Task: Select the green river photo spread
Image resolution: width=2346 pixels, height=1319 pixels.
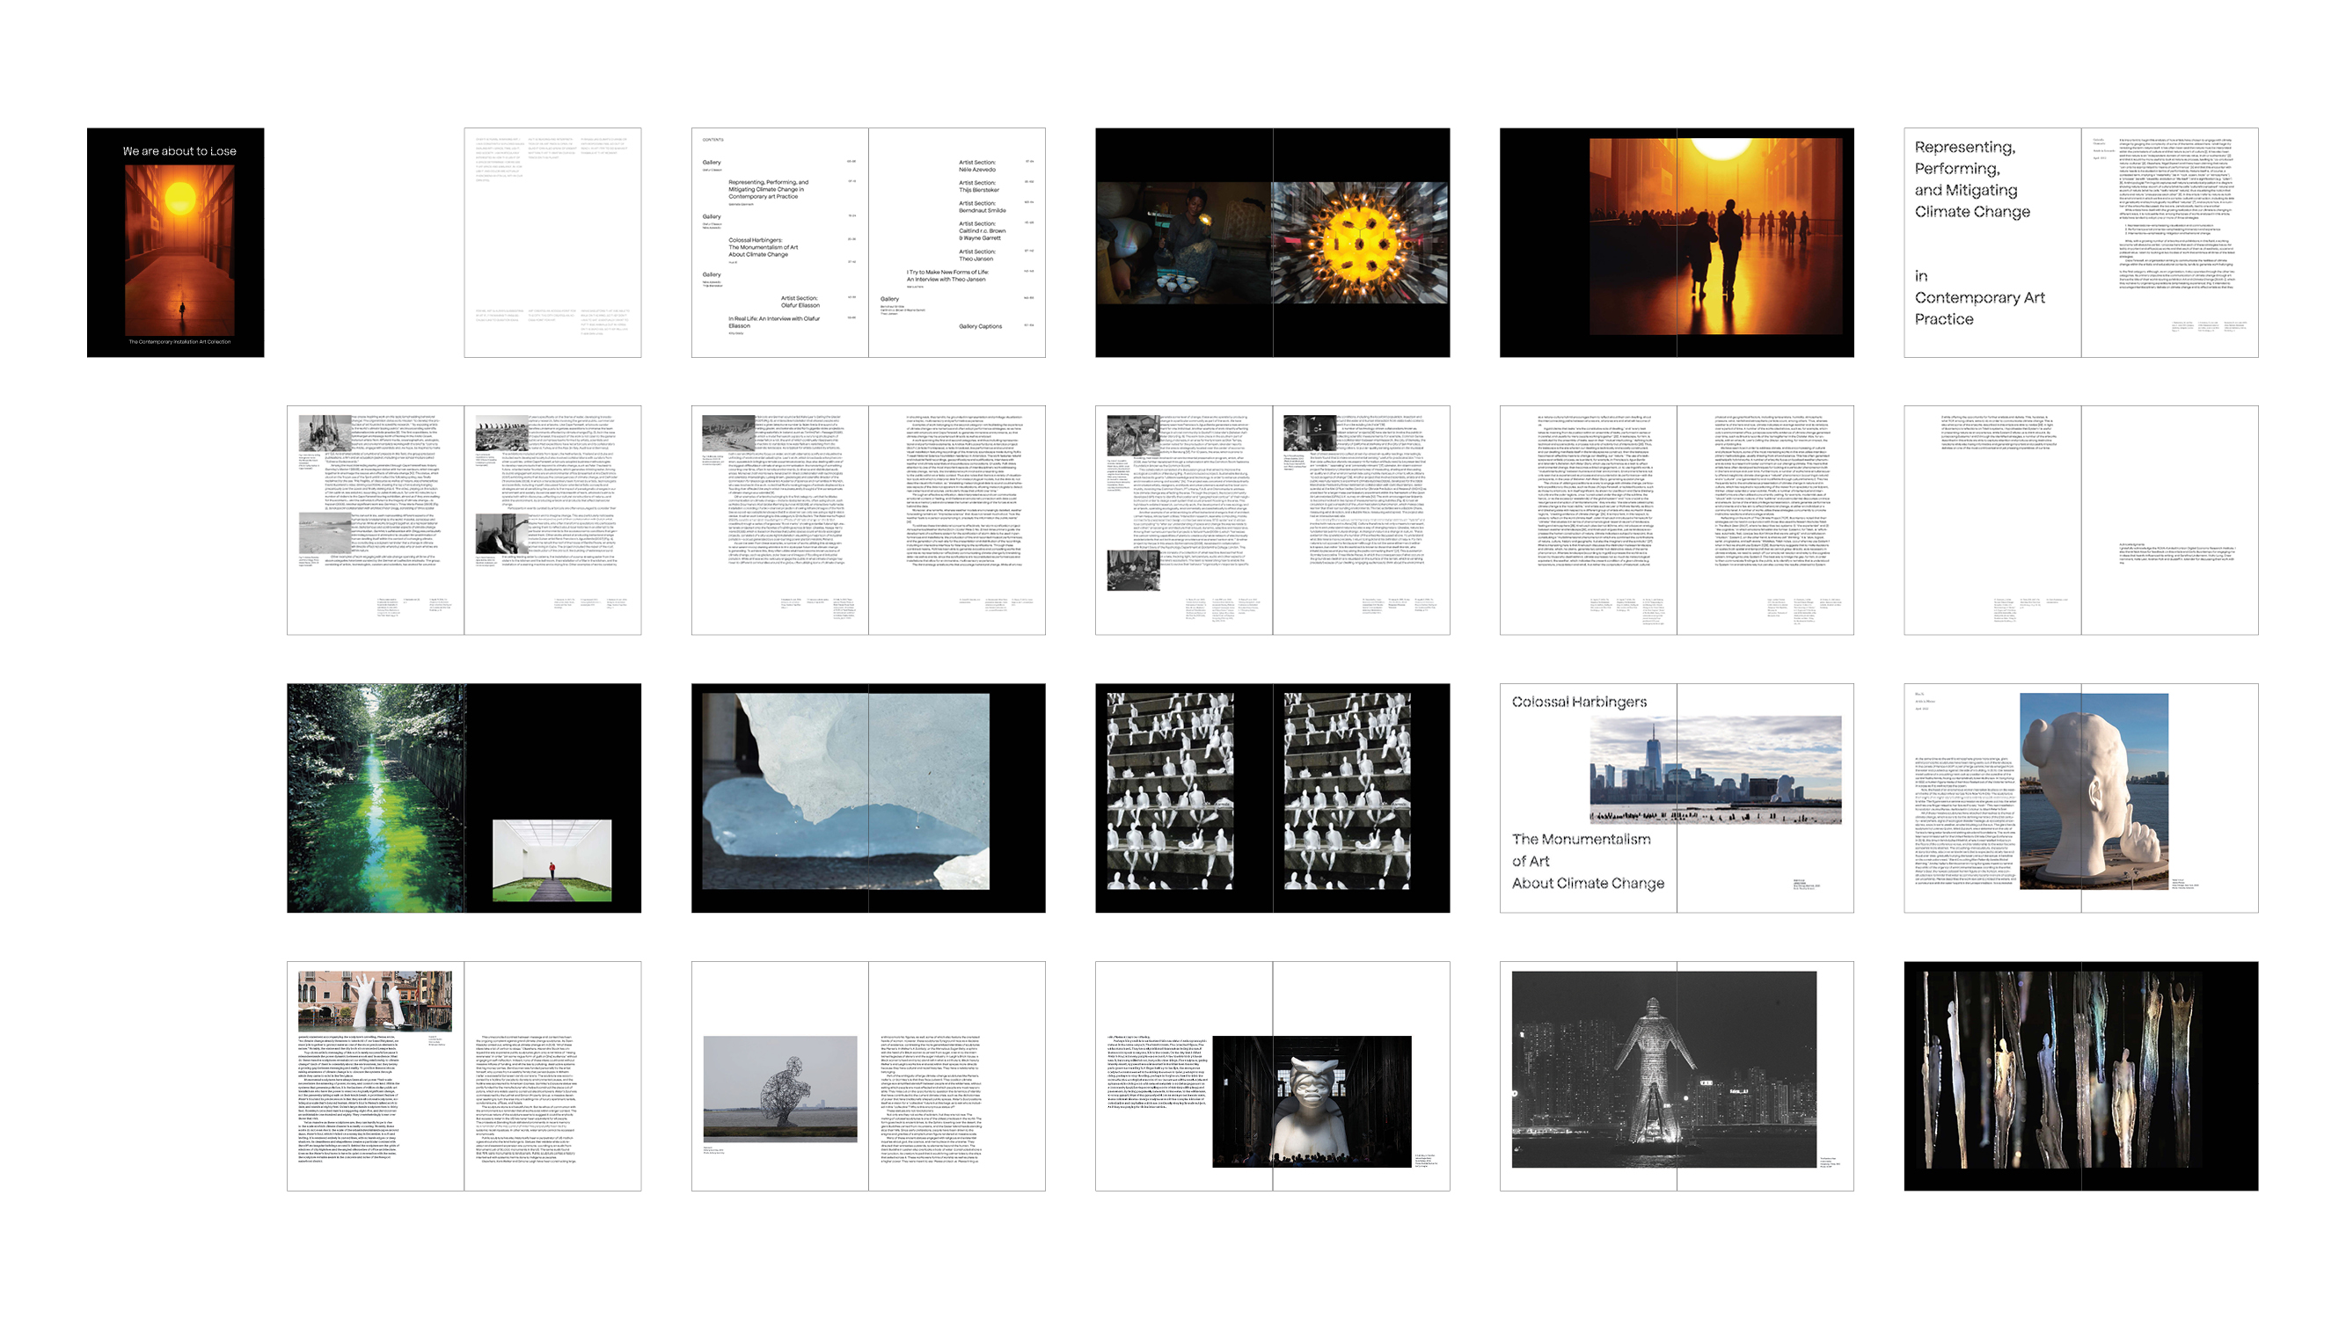Action: pos(376,798)
